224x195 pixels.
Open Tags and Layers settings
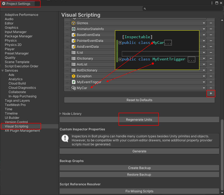click(17, 100)
